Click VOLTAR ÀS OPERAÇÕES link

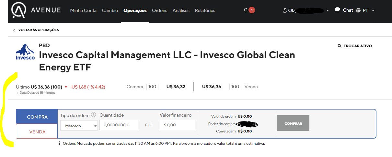click(39, 30)
